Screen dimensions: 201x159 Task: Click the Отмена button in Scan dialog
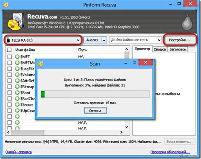95,111
